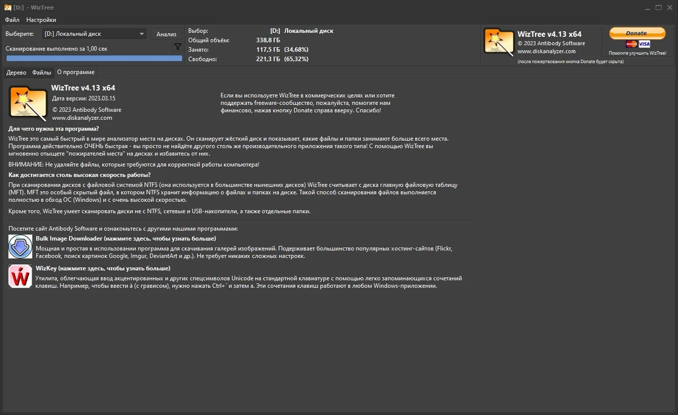Open the Настройки menu
Screen dimensions: 678x415
tap(41, 20)
